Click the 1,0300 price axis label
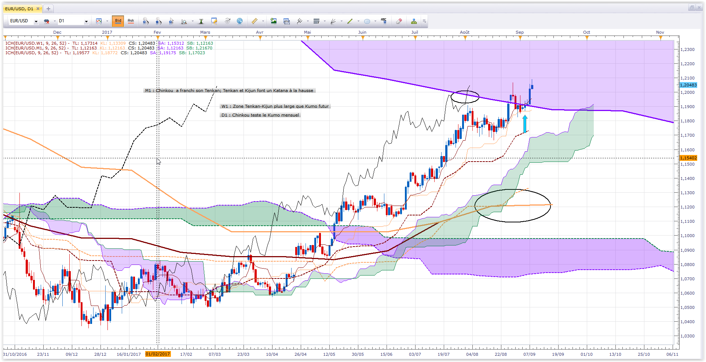The image size is (706, 362). (688, 336)
